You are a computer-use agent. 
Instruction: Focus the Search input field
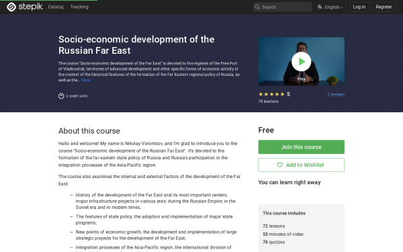click(282, 7)
